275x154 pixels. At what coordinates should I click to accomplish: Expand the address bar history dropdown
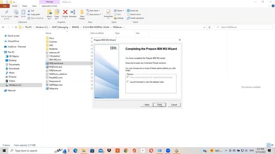[204, 27]
